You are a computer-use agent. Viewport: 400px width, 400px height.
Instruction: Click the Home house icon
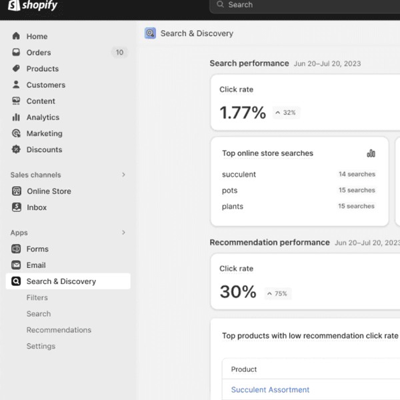pyautogui.click(x=16, y=36)
